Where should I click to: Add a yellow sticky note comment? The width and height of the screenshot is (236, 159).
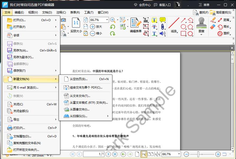(x=163, y=20)
